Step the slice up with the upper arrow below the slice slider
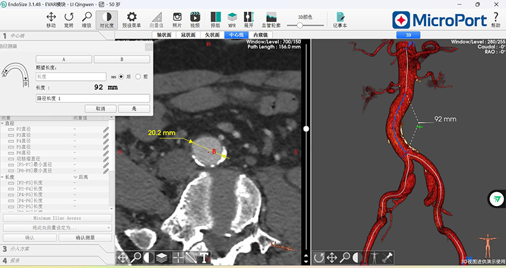Image resolution: width=506 pixels, height=268 pixels. pyautogui.click(x=306, y=256)
